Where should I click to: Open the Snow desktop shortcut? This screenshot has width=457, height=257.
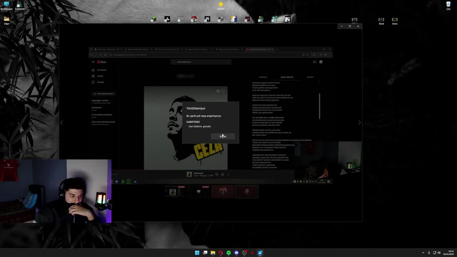[x=395, y=21]
